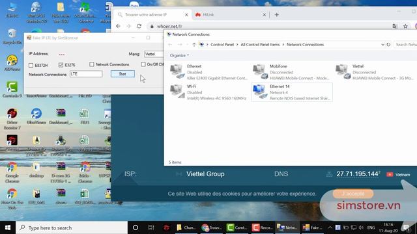Close the HiLink tab
Screen dimensions: 417x234
[264, 15]
